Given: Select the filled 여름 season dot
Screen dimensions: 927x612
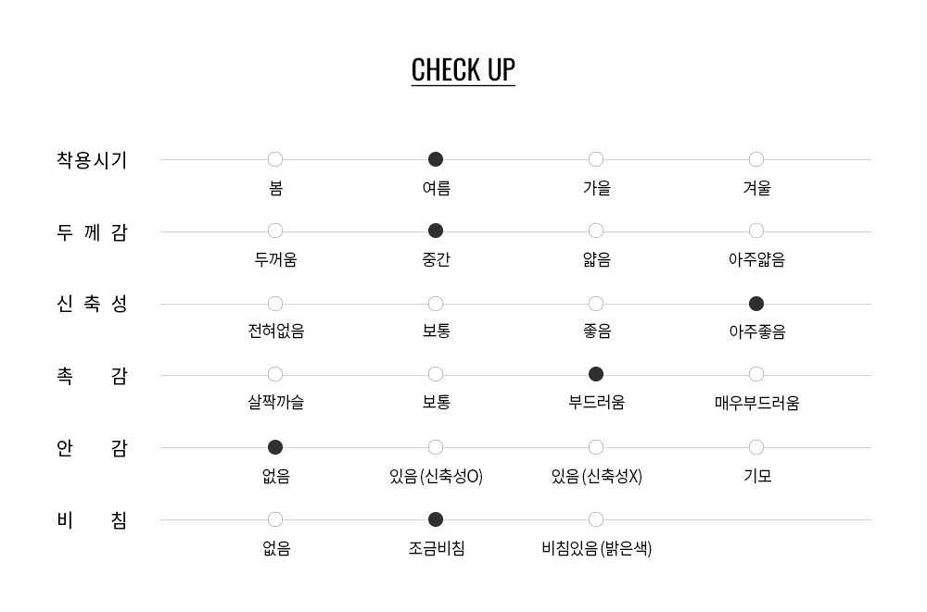Looking at the screenshot, I should click(x=436, y=159).
